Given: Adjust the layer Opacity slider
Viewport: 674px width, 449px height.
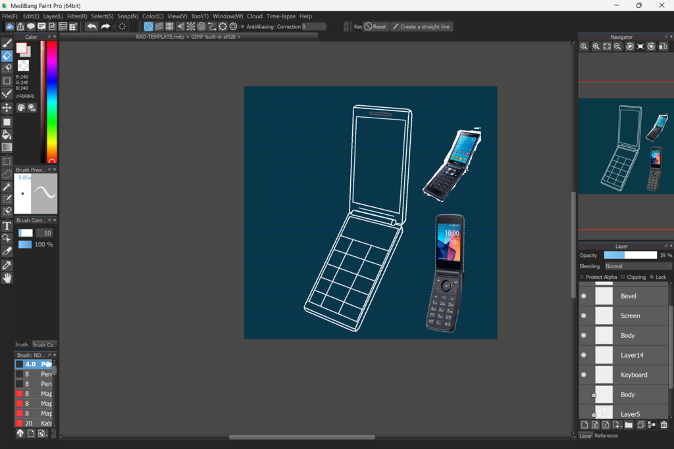Looking at the screenshot, I should (x=630, y=255).
